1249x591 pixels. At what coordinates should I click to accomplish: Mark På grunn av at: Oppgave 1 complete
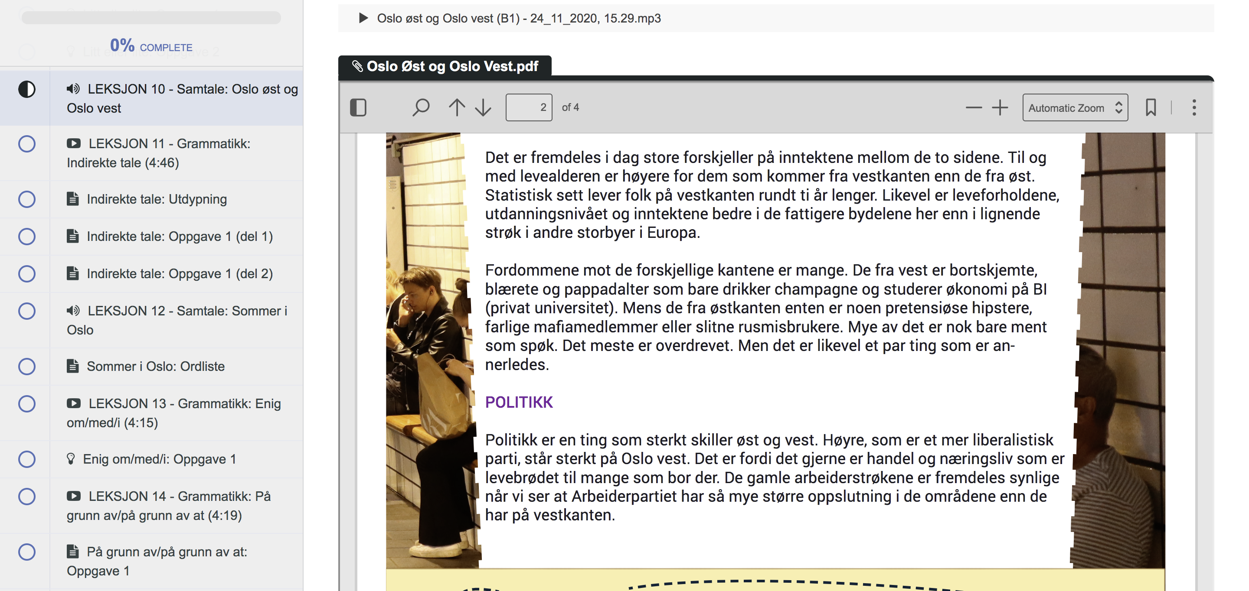point(26,552)
